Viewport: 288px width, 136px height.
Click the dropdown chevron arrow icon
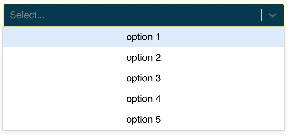pyautogui.click(x=273, y=15)
